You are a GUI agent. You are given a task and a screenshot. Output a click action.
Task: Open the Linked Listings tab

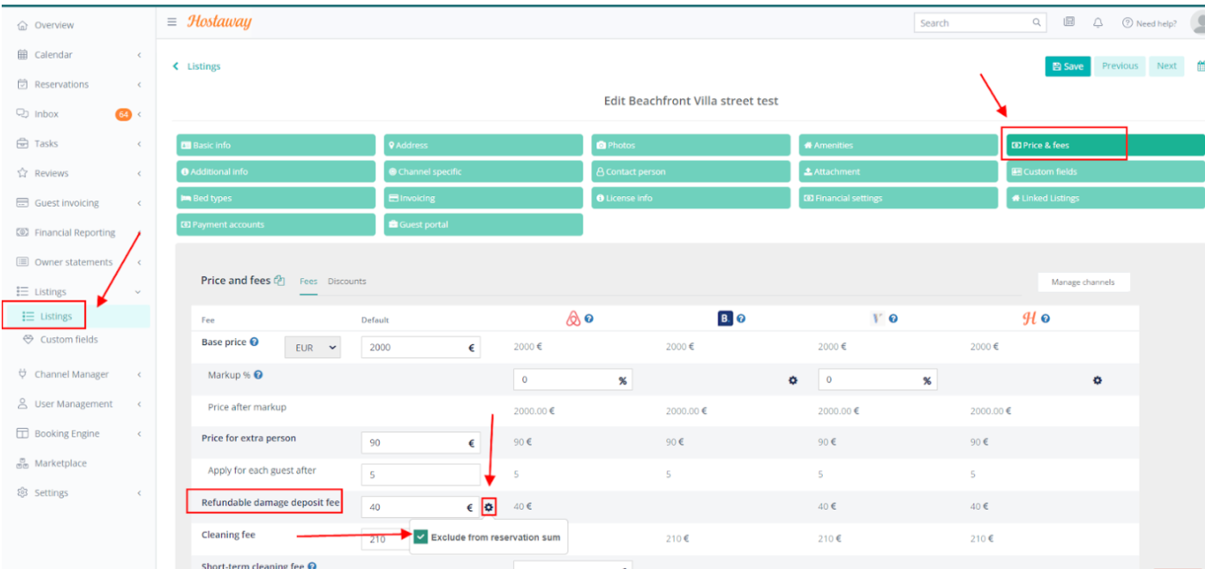1106,198
